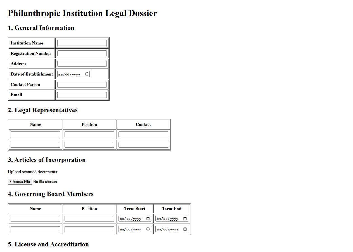Click into the Registration Number field
The image size is (353, 252).
click(x=82, y=53)
